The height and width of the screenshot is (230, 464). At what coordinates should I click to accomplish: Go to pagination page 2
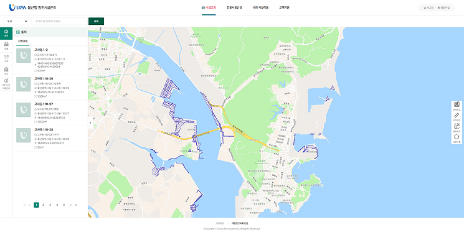tap(43, 205)
